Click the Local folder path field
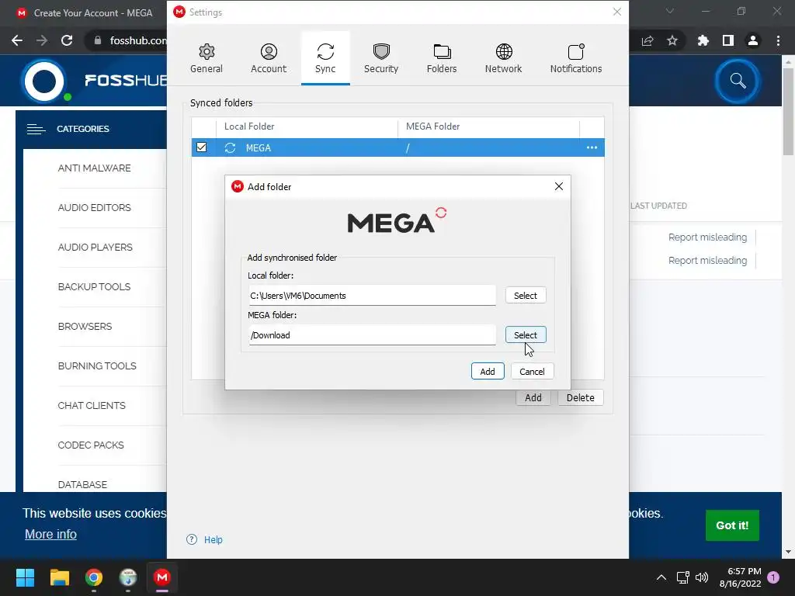Screen dimensions: 795x596 tap(372, 296)
